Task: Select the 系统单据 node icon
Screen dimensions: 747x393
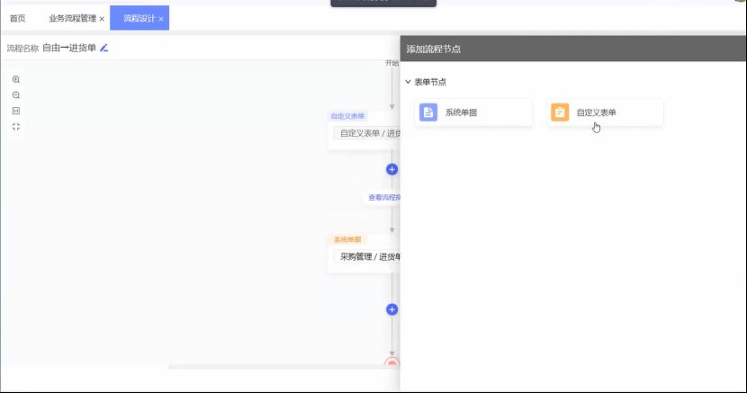Action: point(428,112)
